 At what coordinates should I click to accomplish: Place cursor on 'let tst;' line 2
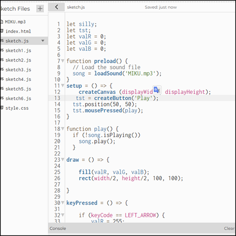click(79, 30)
